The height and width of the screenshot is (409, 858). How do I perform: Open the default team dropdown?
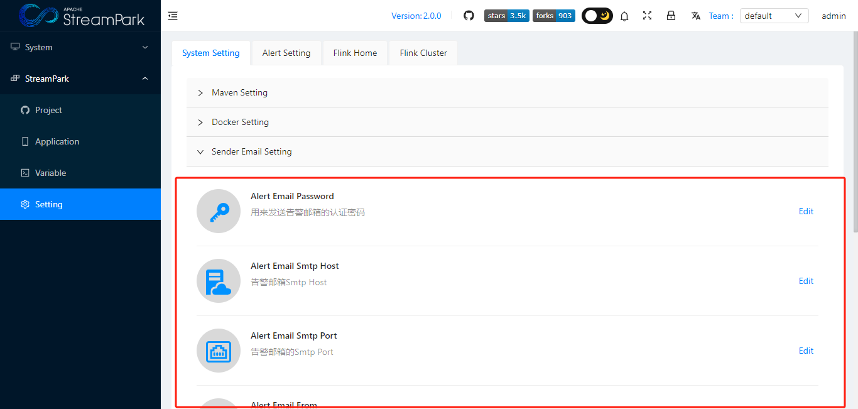tap(774, 16)
